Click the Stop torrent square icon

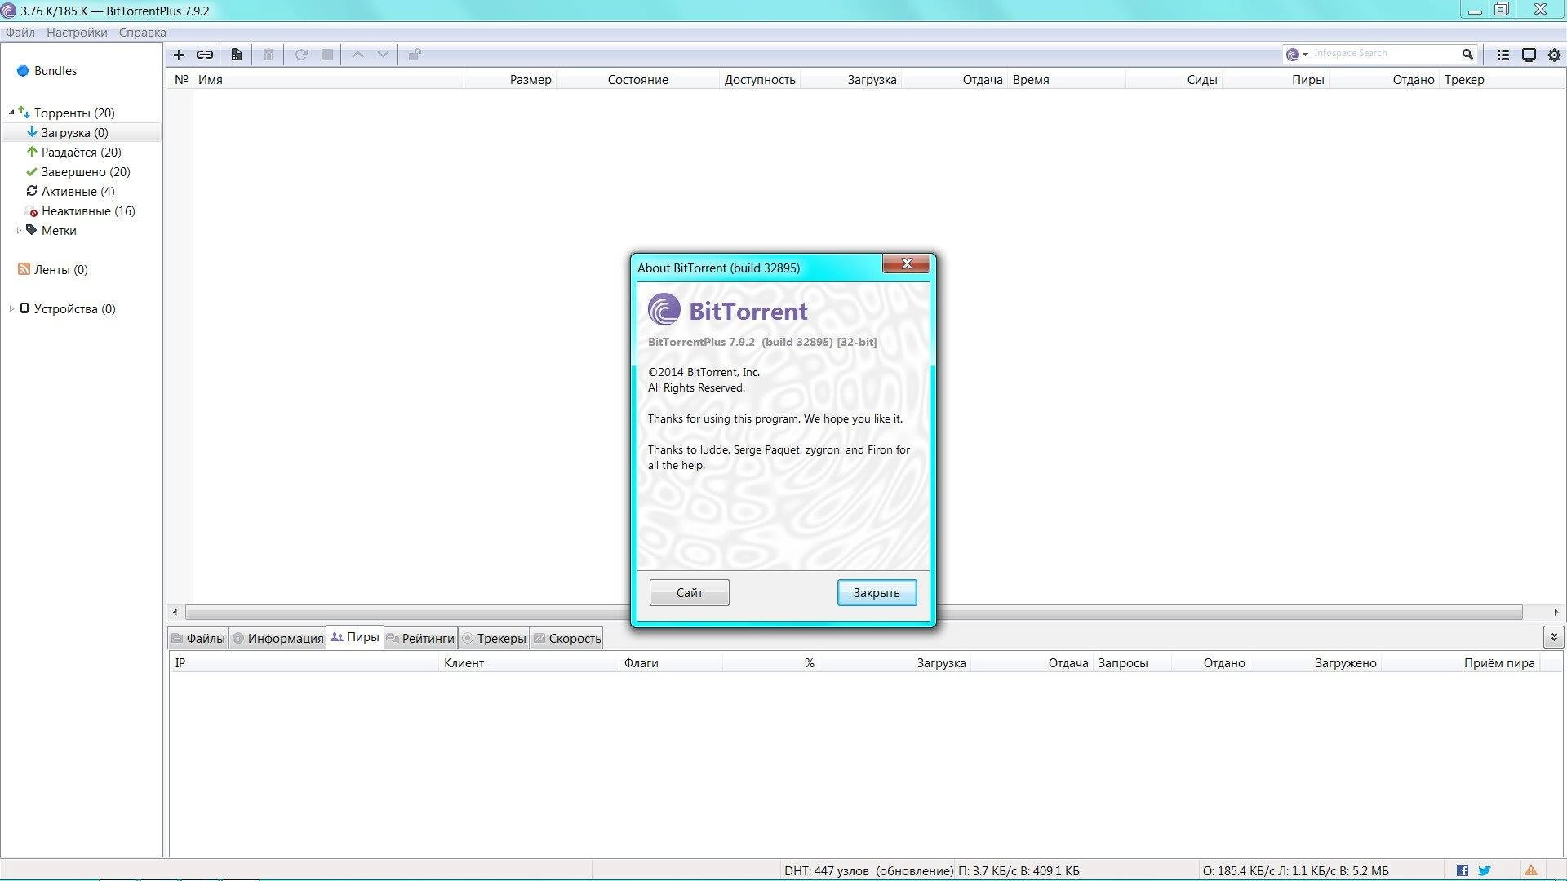coord(327,55)
